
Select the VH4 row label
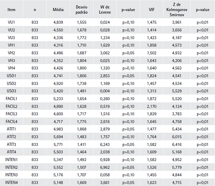11,68
